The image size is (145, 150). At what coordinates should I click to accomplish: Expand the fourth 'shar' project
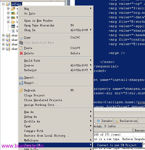(3, 49)
